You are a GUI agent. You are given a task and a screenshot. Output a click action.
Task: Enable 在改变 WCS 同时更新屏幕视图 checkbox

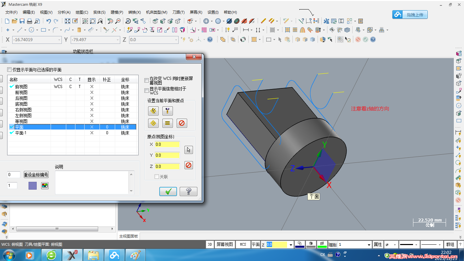tap(147, 81)
